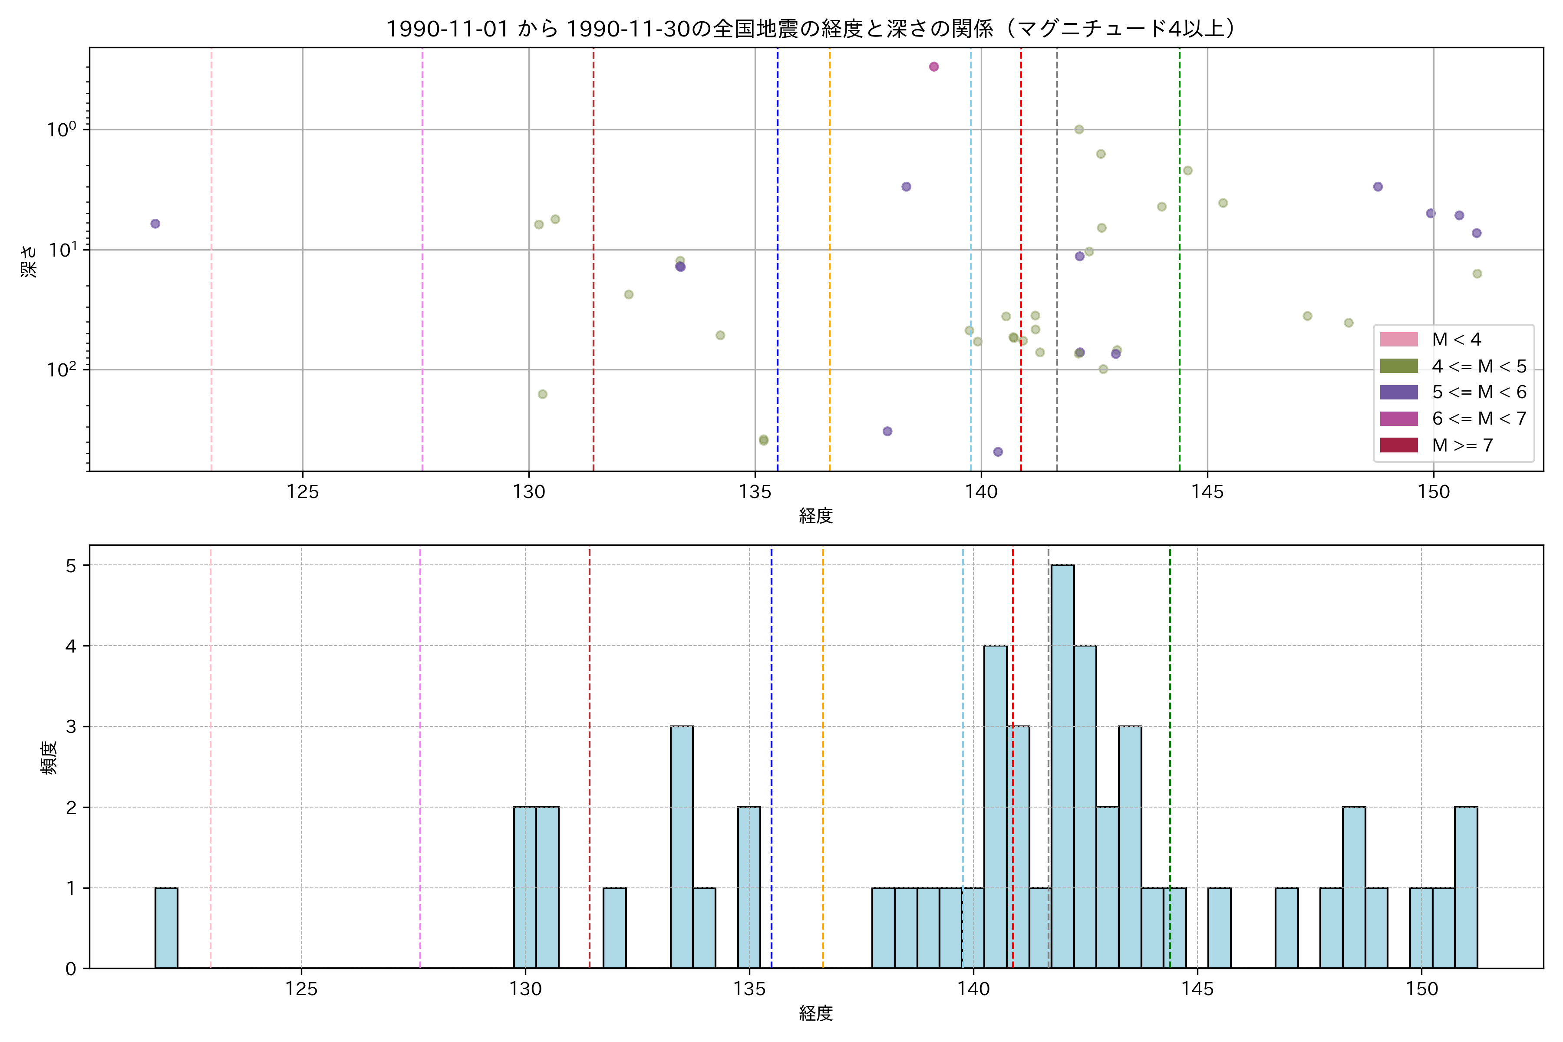Click the pink M < 4 legend swatch
Screen dimensions: 1563x1042
(1398, 340)
